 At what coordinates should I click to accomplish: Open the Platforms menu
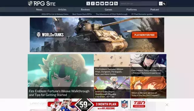coord(132,9)
